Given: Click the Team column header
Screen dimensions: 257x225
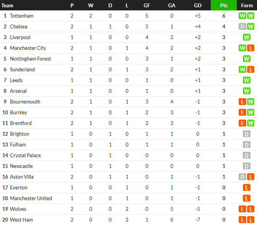Looking at the screenshot, I should click(x=8, y=5).
